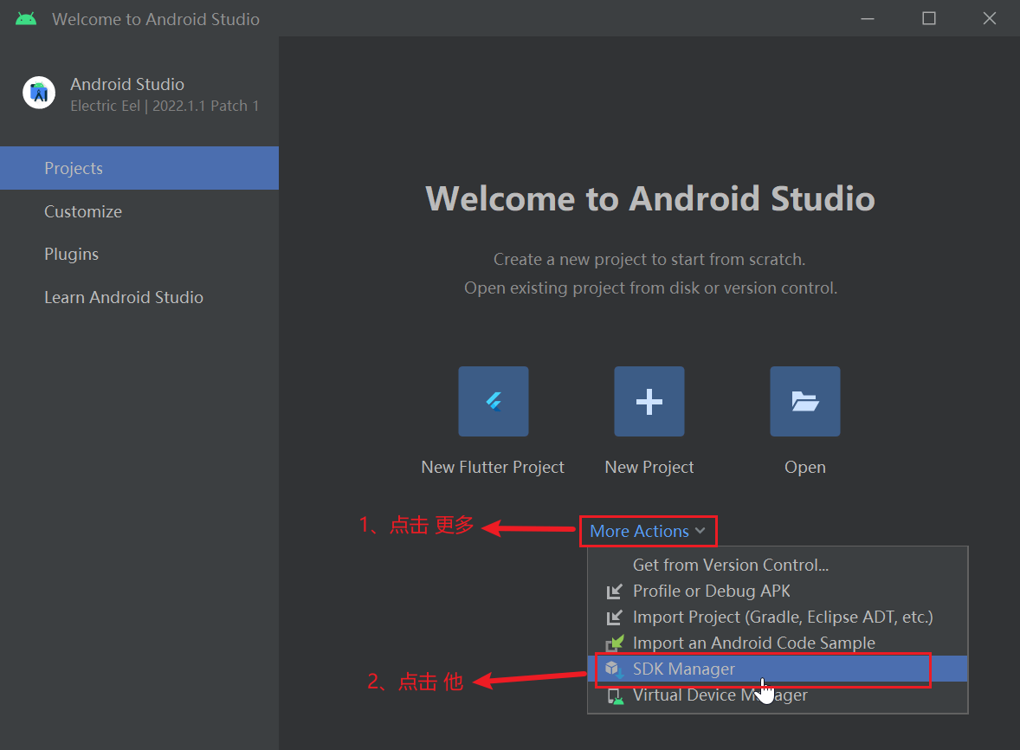Viewport: 1020px width, 750px height.
Task: Click the Open folder icon tile
Action: (x=804, y=401)
